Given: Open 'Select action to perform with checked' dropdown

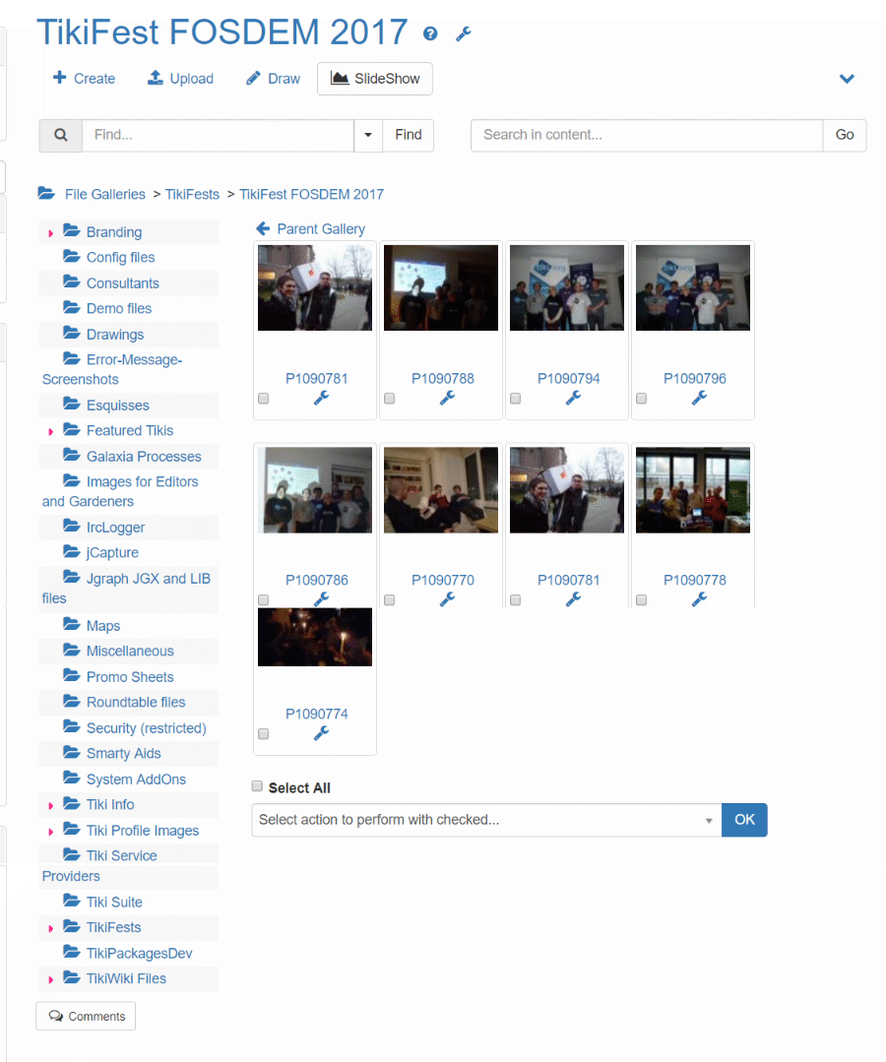Looking at the screenshot, I should [486, 820].
